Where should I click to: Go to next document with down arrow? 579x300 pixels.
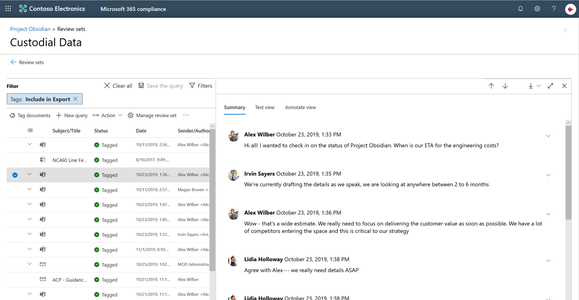(505, 85)
